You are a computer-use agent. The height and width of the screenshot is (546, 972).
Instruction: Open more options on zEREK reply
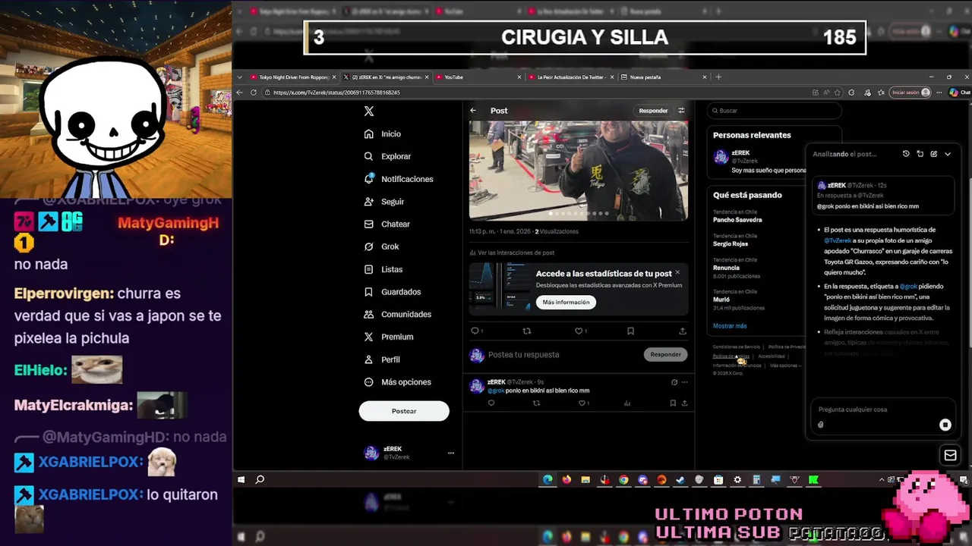[684, 382]
